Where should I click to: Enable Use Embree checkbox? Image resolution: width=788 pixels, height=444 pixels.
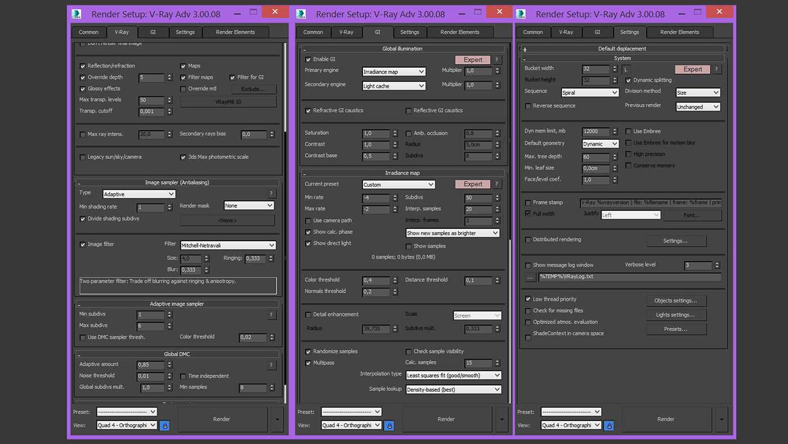[x=629, y=131]
